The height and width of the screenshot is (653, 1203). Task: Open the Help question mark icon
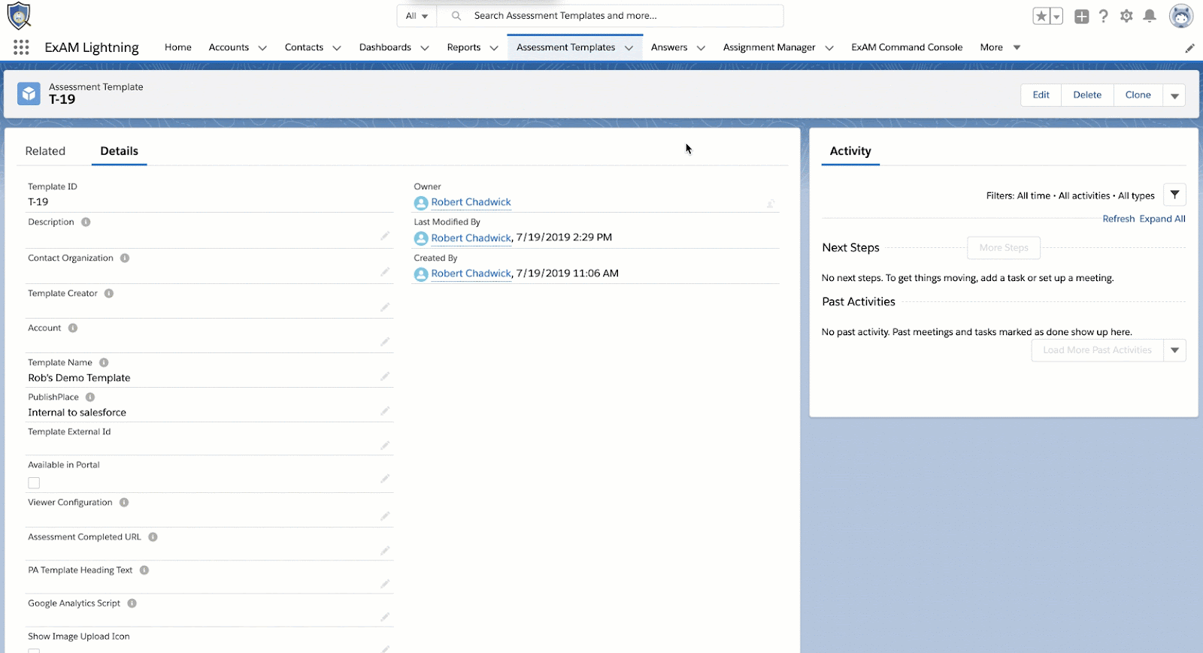(x=1104, y=16)
